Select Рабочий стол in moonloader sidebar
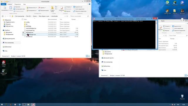This screenshot has width=188, height=106. point(9,26)
